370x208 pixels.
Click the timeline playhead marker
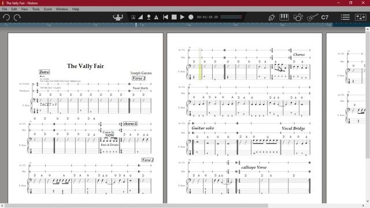(x=136, y=24)
